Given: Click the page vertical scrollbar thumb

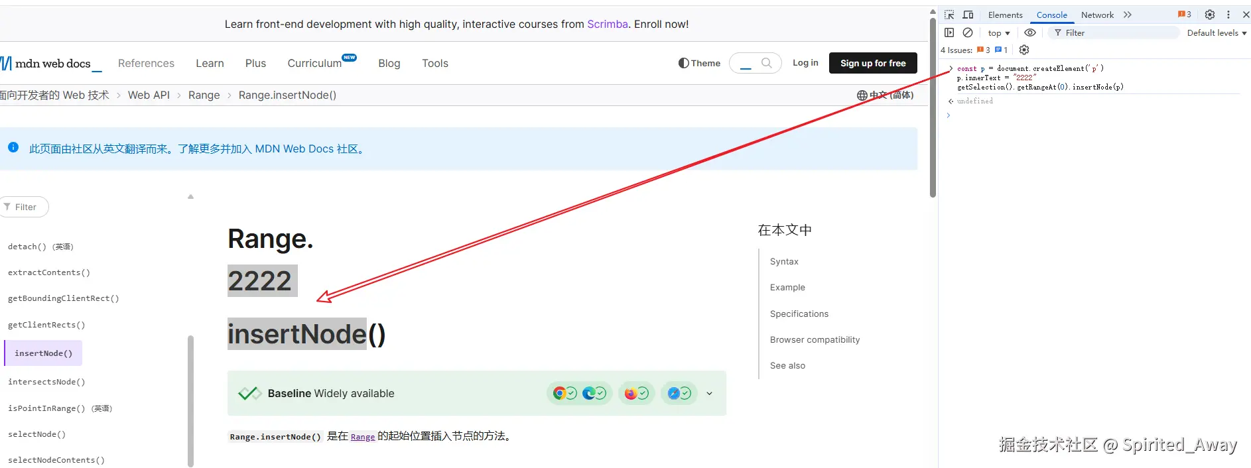Looking at the screenshot, I should point(933,106).
